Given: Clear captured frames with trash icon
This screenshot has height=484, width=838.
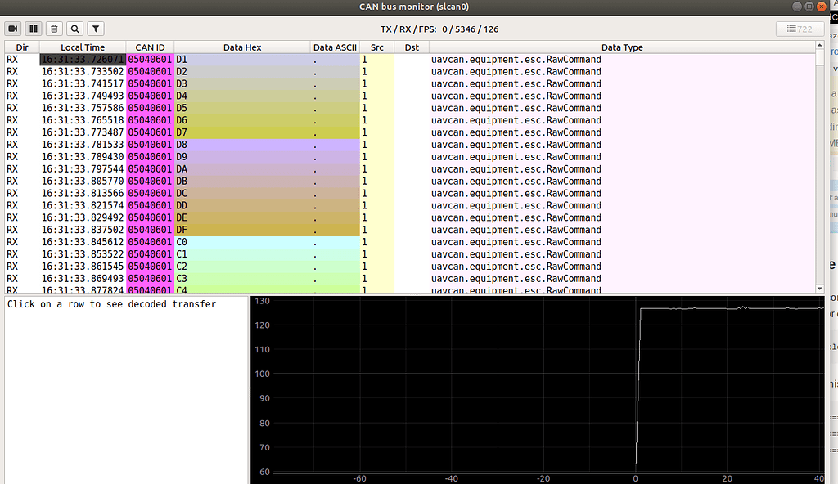Looking at the screenshot, I should click(x=54, y=29).
